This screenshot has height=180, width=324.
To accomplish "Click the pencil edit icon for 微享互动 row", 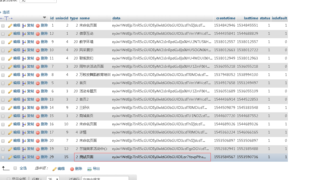I will pos(10,34).
